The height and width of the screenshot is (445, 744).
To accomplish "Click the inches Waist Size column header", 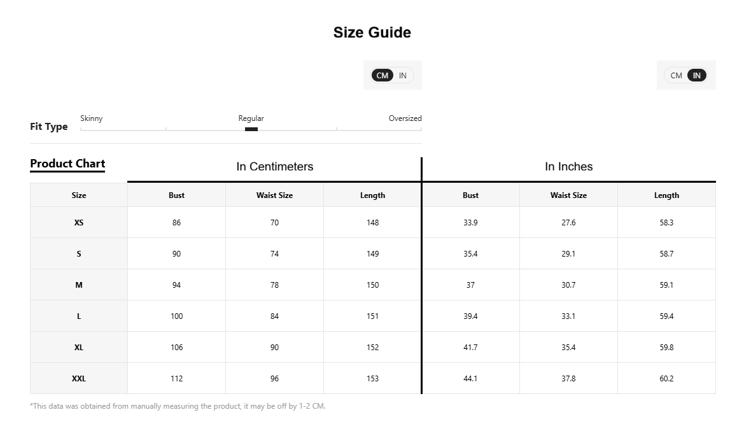I will (x=568, y=195).
